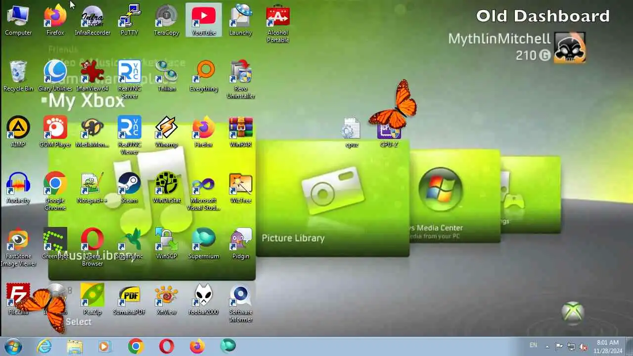Image resolution: width=633 pixels, height=356 pixels.
Task: Open the Launchy shortcut
Action: coord(241,21)
